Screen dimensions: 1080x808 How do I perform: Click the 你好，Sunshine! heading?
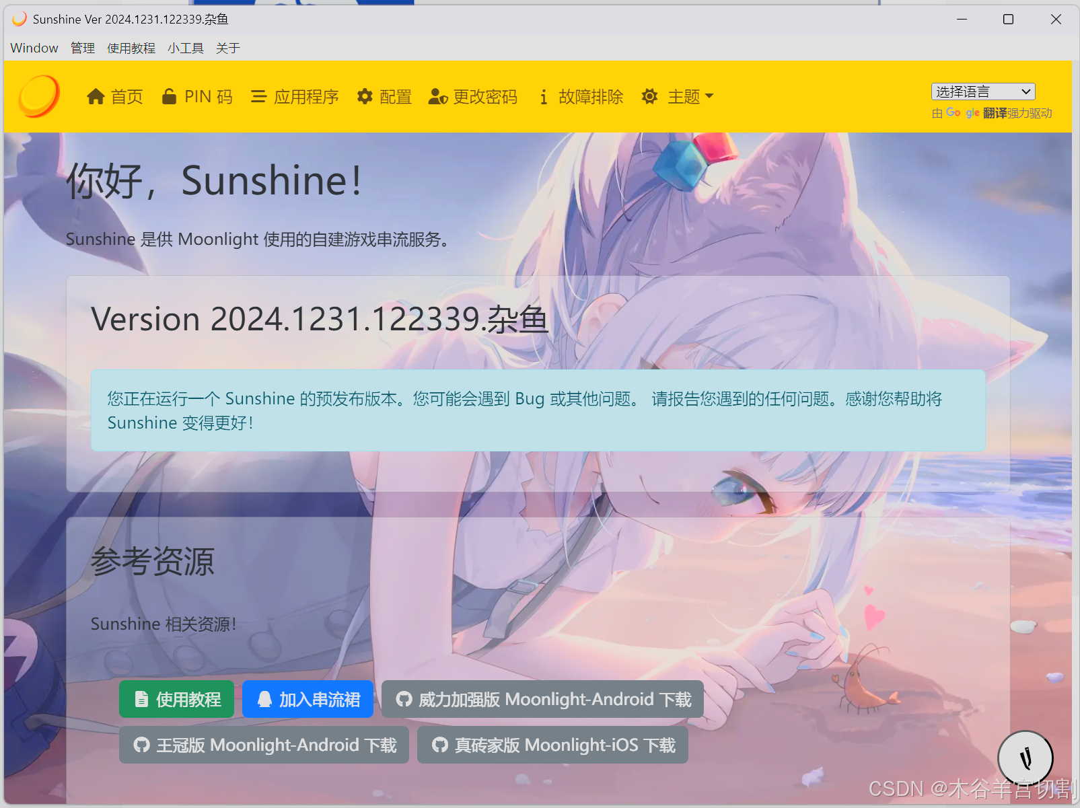coord(214,181)
